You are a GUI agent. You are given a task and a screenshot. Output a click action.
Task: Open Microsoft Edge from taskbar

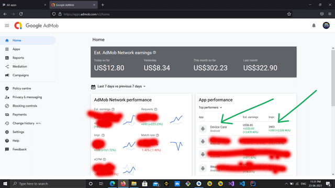(x=112, y=183)
